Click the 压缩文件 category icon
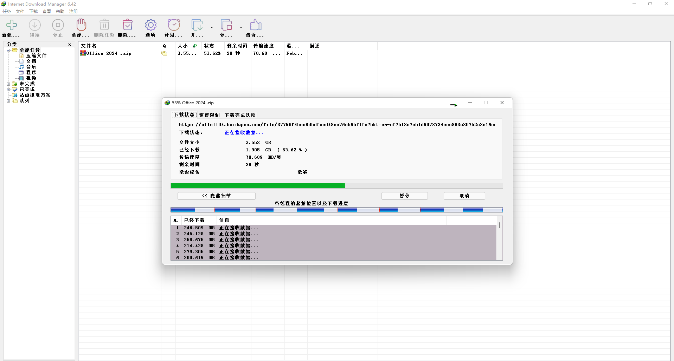The image size is (674, 361). coord(22,55)
